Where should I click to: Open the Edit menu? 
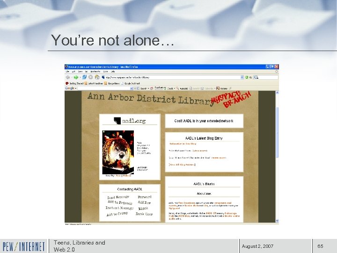73,71
